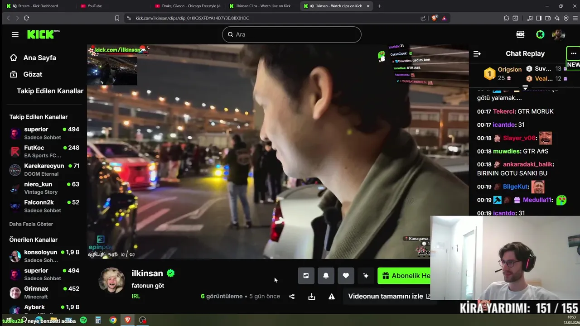Click the address bar URL

pyautogui.click(x=192, y=18)
